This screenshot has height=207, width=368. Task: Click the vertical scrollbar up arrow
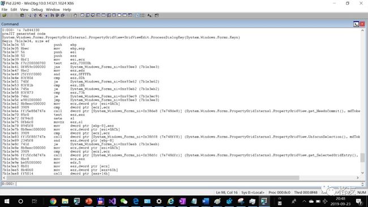click(362, 31)
